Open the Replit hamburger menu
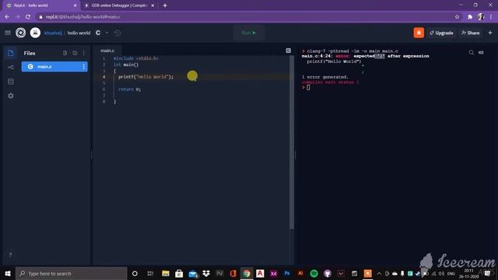This screenshot has height=280, width=498. 8,33
